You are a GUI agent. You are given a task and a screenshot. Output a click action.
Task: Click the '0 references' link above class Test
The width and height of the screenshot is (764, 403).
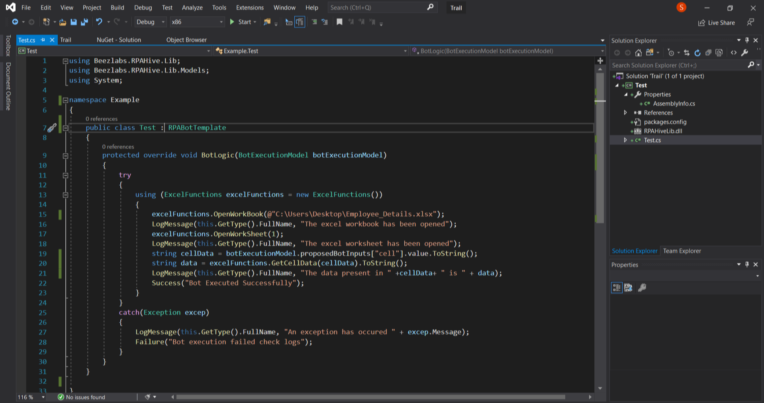[102, 119]
